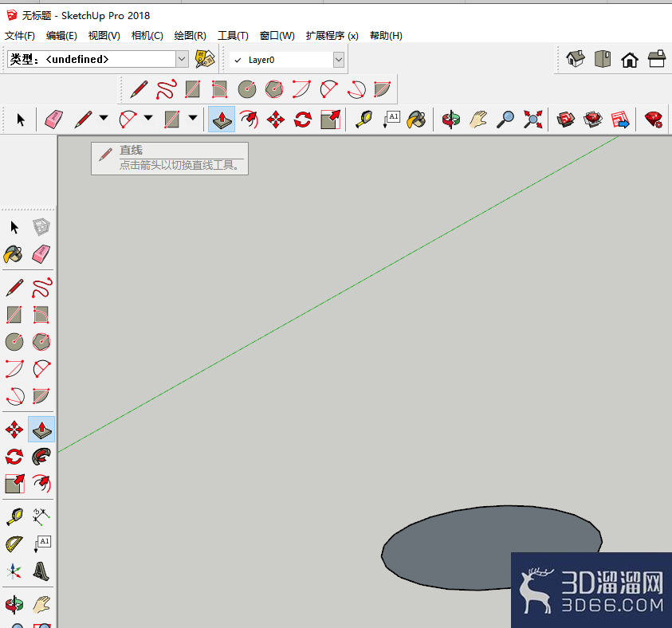Select the Polygon tool in drawing toolbar

[x=274, y=89]
